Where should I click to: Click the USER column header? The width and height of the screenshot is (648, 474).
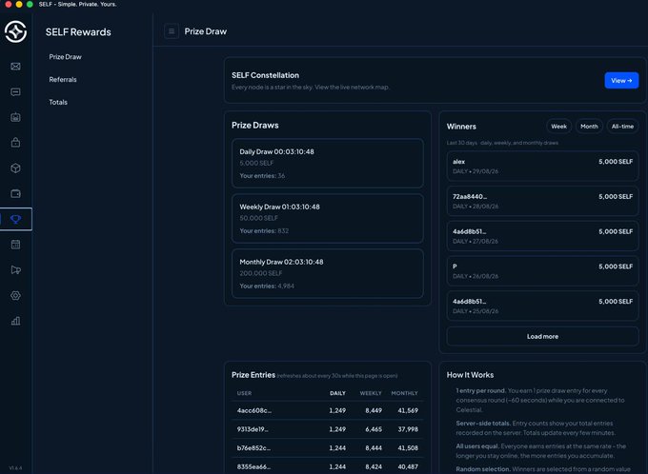(x=244, y=393)
